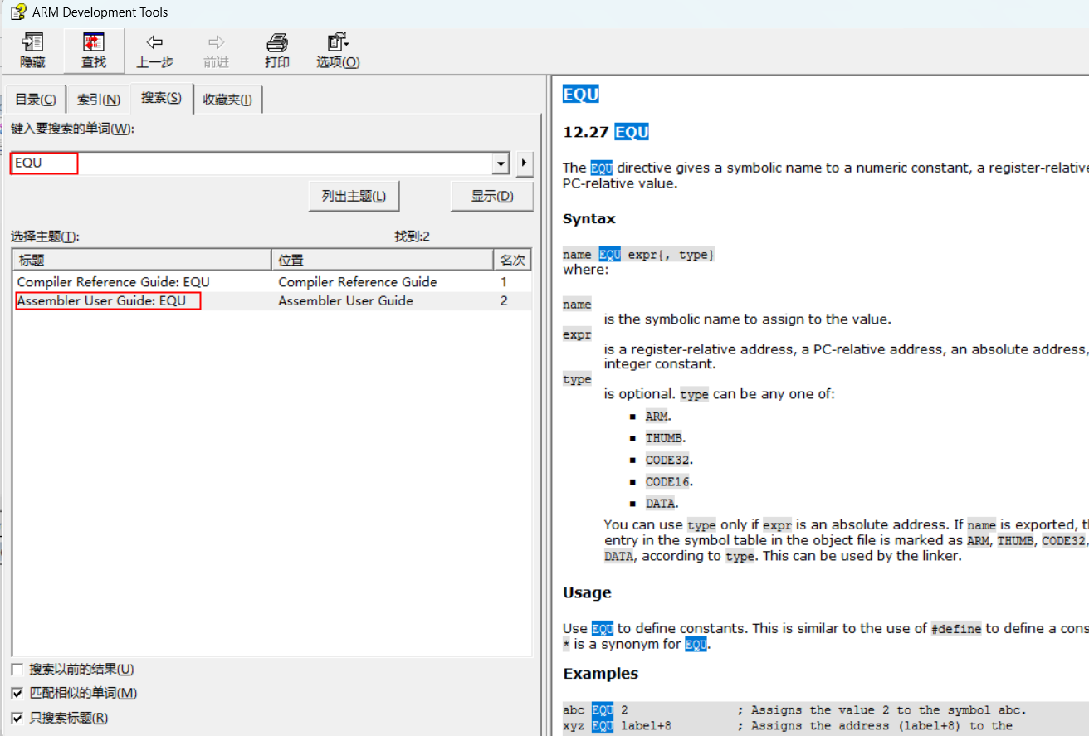1089x736 pixels.
Task: Sort results by the 标题 column header
Action: tap(141, 261)
